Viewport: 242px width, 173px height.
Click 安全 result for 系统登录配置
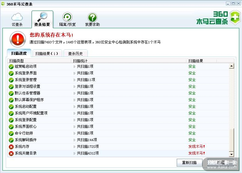coord(192,120)
